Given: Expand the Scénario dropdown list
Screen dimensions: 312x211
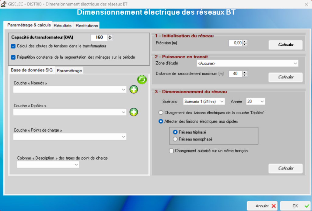Looking at the screenshot, I should point(204,101).
